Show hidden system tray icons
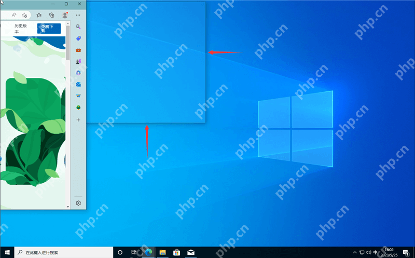 click(355, 252)
